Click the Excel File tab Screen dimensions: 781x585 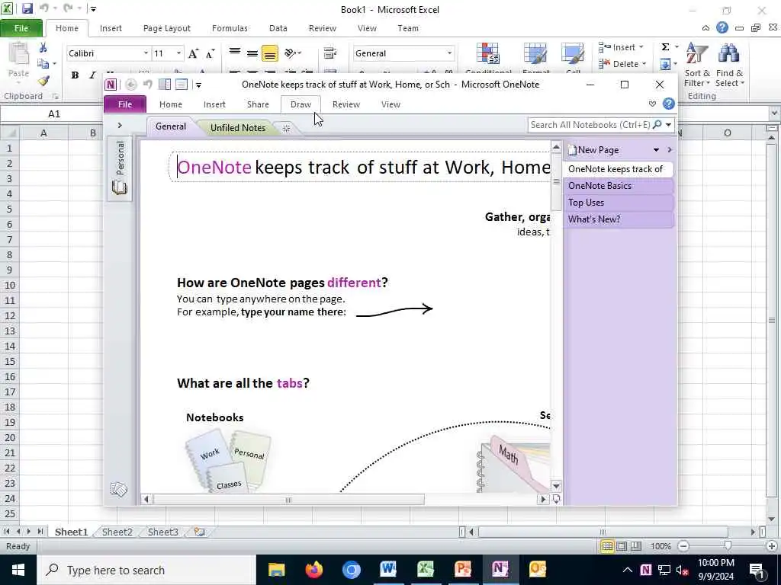pyautogui.click(x=21, y=28)
